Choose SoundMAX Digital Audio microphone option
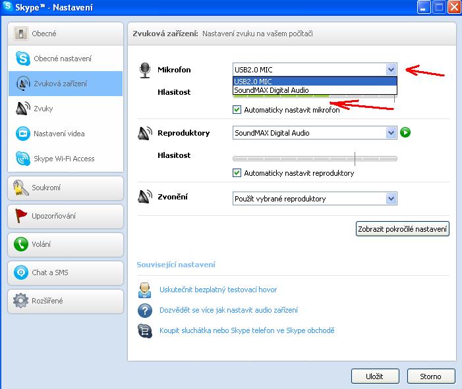This screenshot has width=462, height=389. [x=314, y=90]
